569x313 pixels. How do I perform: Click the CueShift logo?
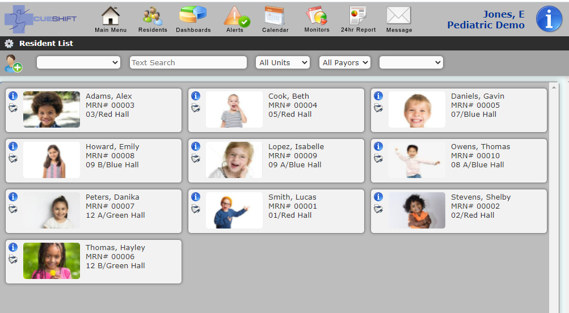[40, 19]
